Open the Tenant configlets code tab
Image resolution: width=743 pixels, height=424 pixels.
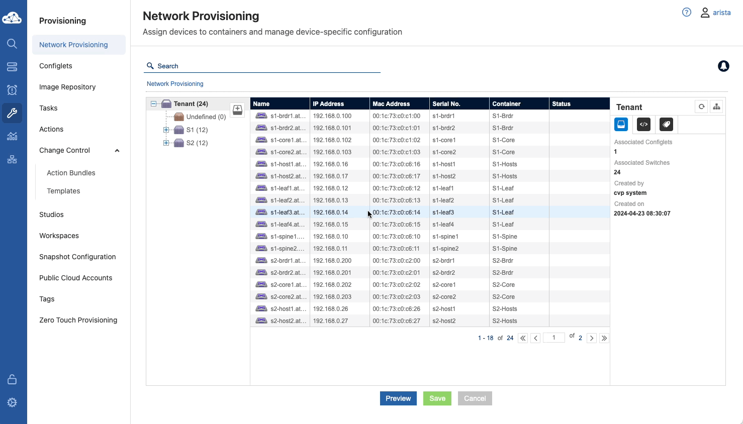point(643,125)
